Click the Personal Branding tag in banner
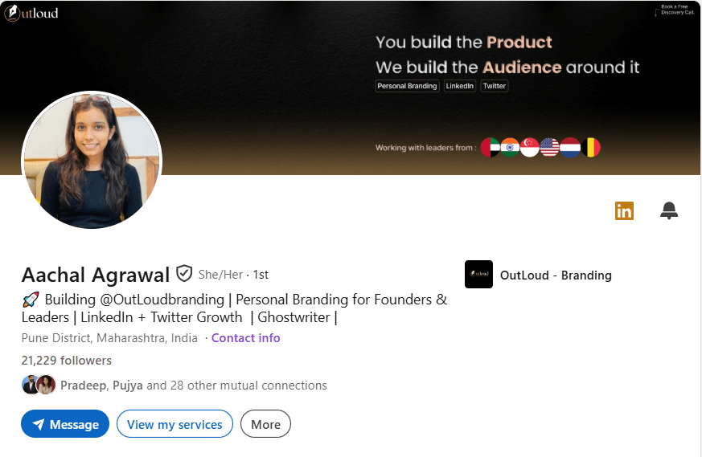The width and height of the screenshot is (702, 457). tap(407, 86)
